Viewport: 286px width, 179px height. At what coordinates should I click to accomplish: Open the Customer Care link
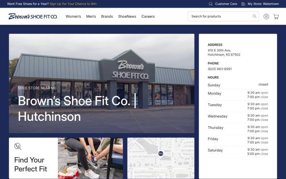[226, 4]
